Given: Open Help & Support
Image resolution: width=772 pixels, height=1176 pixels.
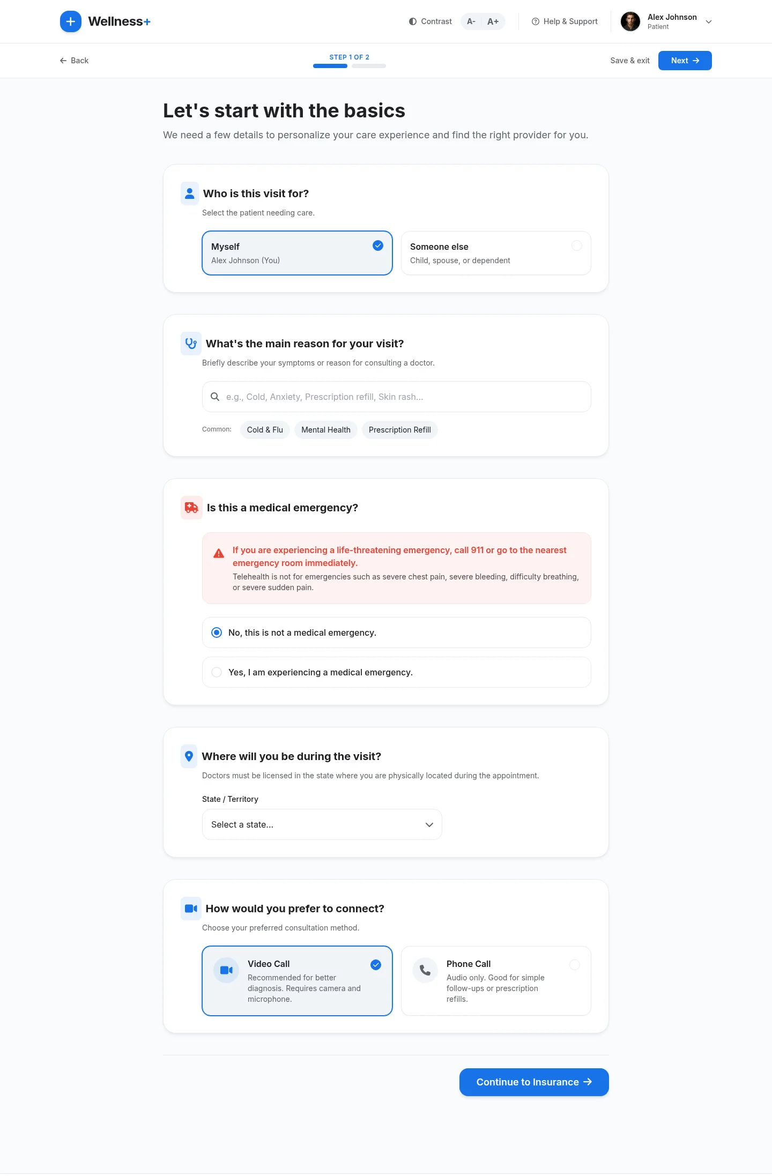Looking at the screenshot, I should (564, 21).
